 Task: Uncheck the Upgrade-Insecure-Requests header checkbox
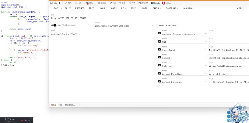(159, 33)
